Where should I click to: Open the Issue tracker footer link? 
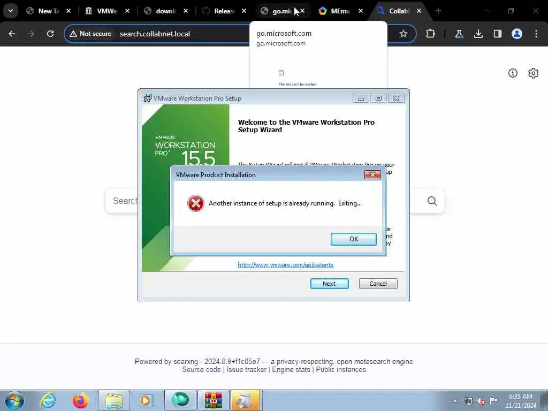pos(246,369)
